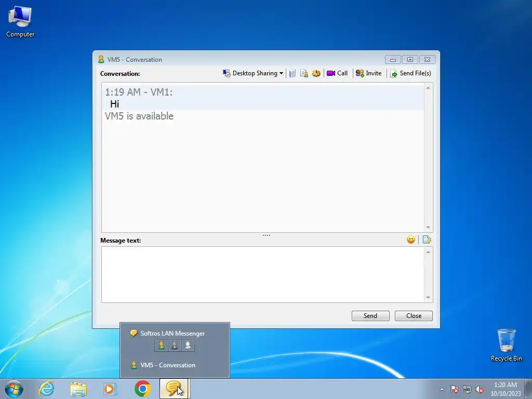Image resolution: width=532 pixels, height=399 pixels.
Task: Click inside the Message text field
Action: click(262, 274)
